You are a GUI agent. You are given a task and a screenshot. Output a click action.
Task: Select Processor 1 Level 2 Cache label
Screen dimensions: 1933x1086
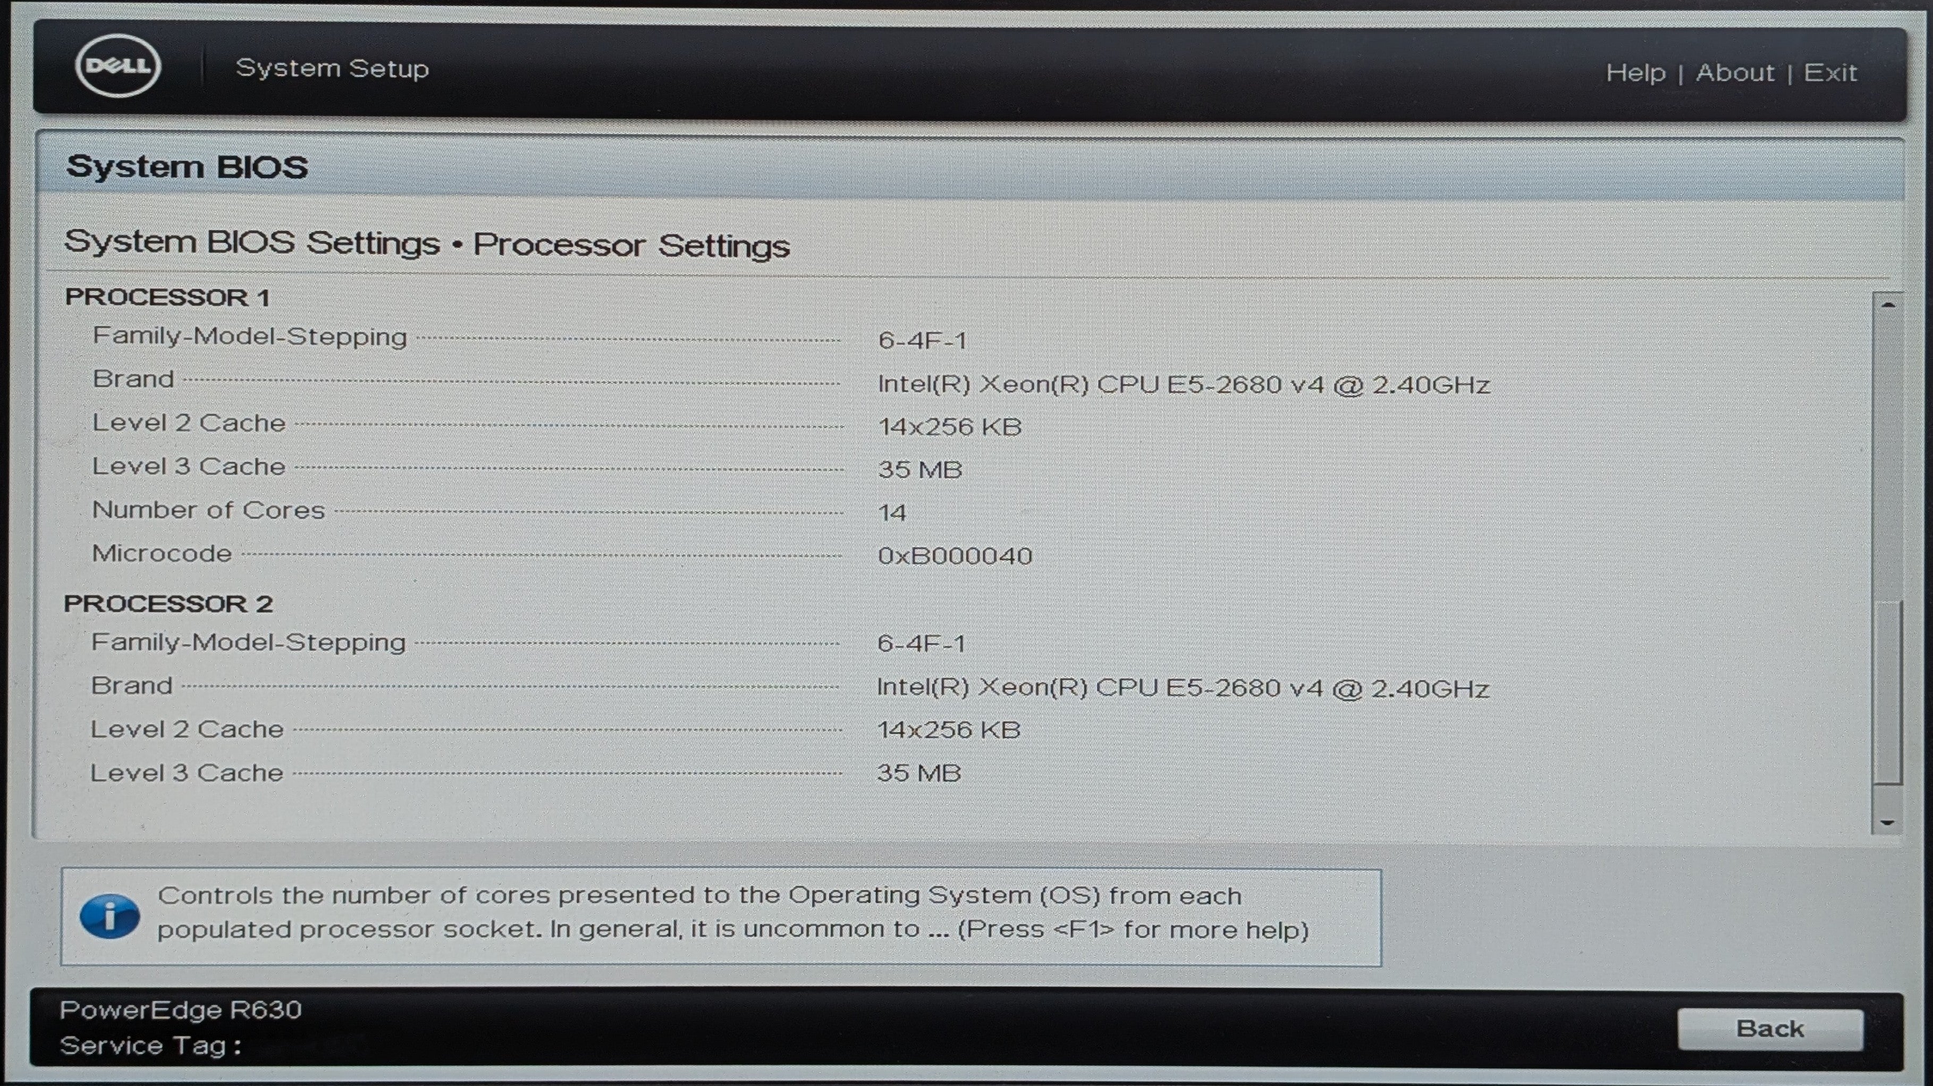(x=189, y=423)
